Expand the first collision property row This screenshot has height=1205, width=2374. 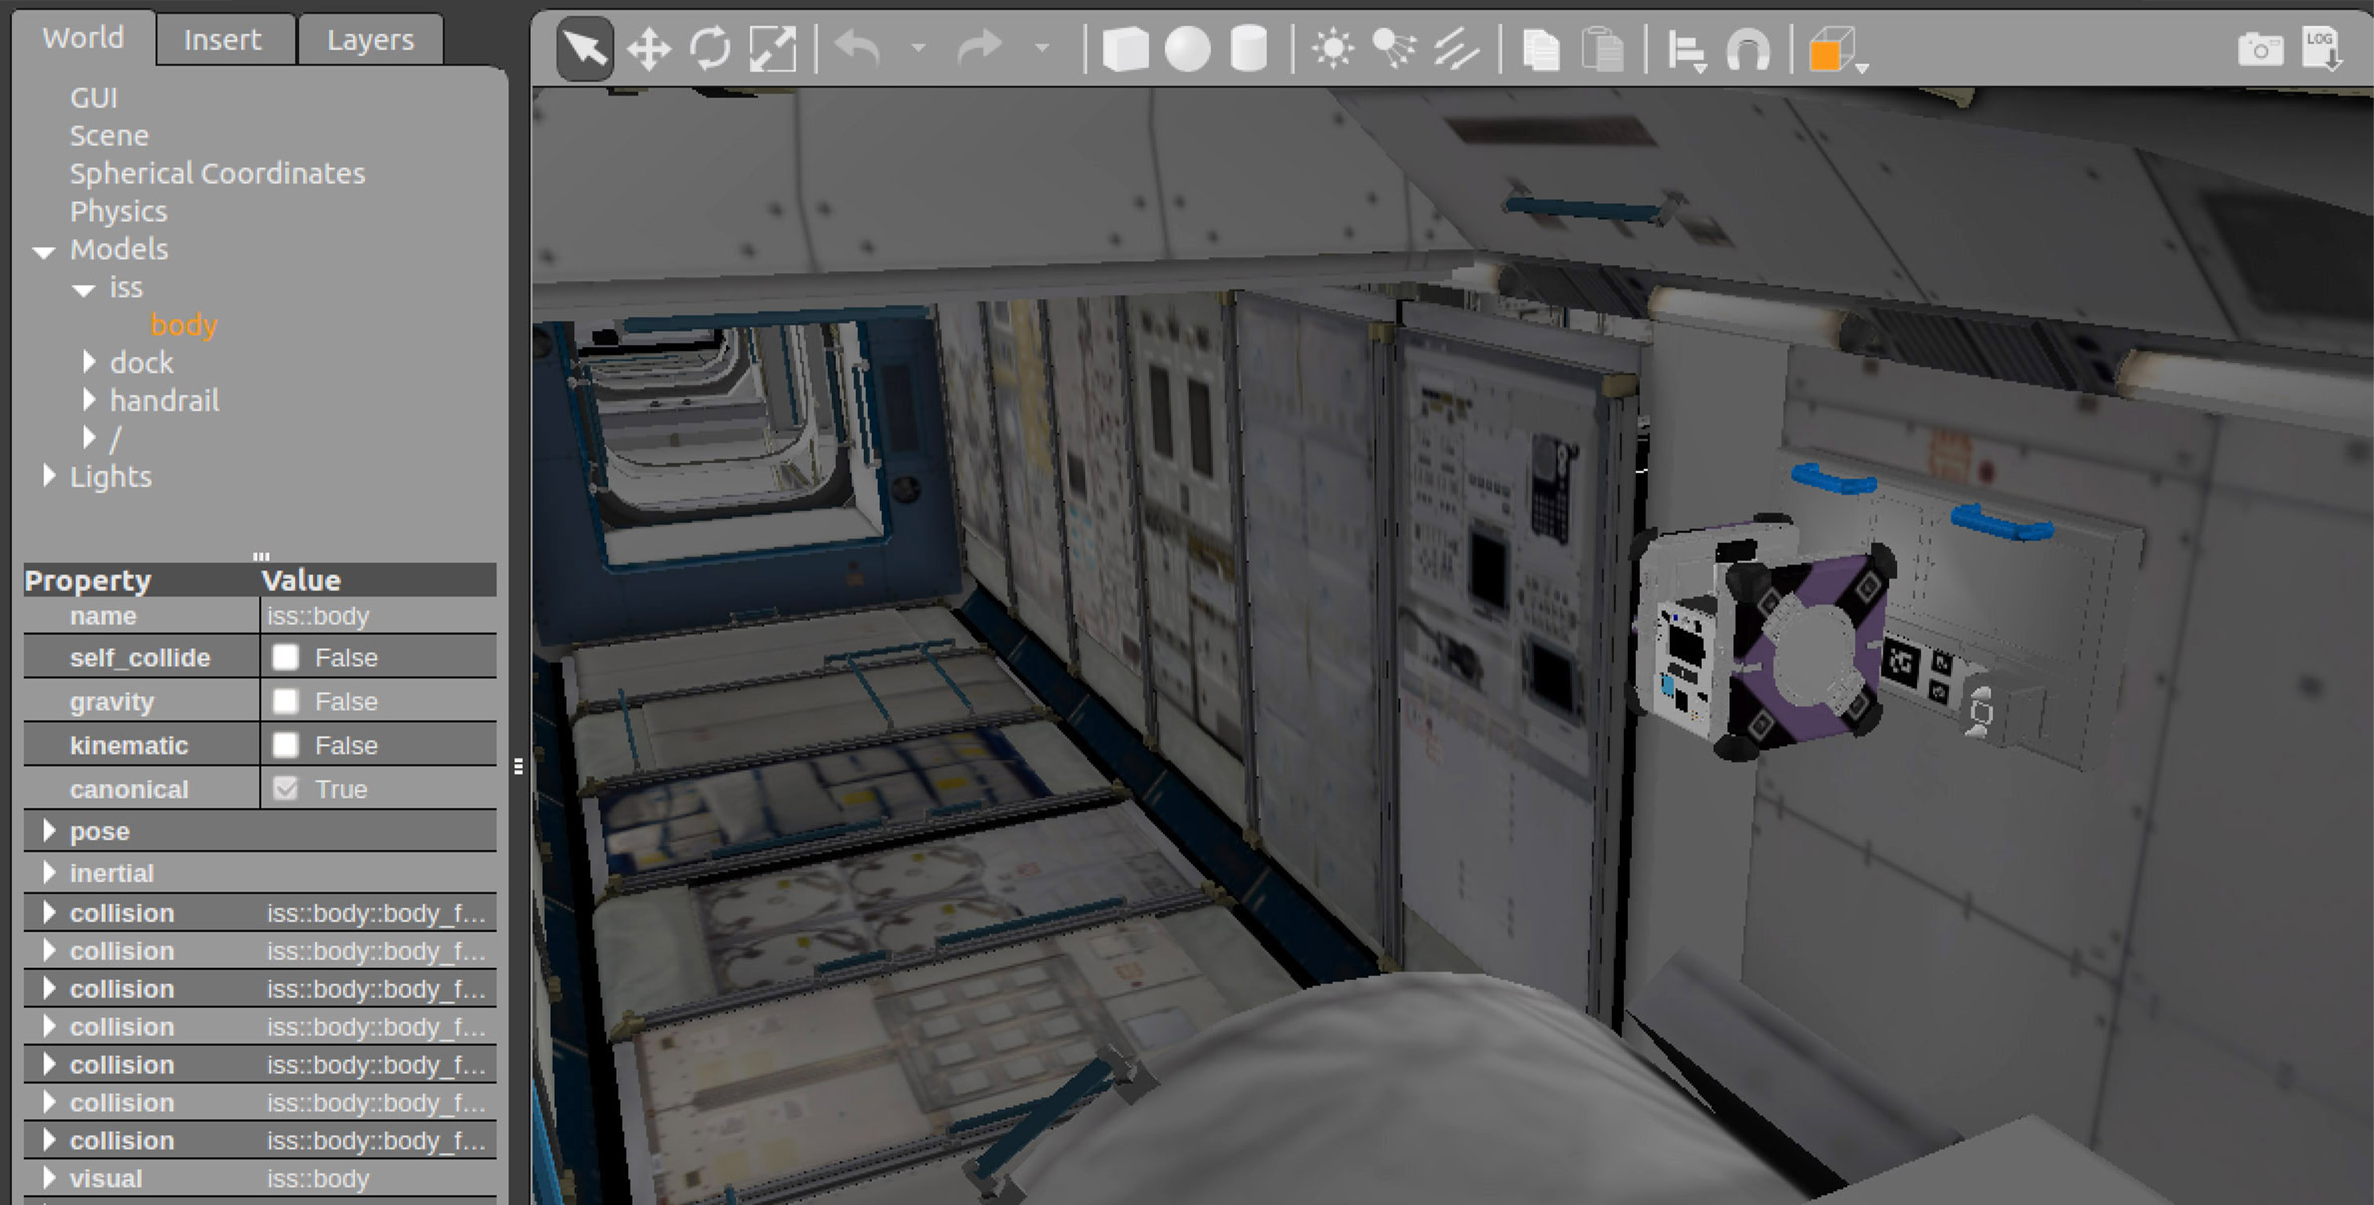pos(49,913)
